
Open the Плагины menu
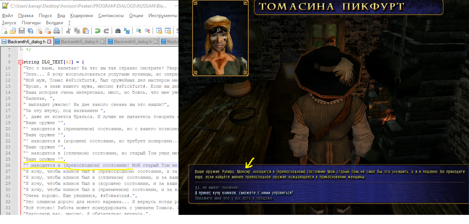coord(31,23)
